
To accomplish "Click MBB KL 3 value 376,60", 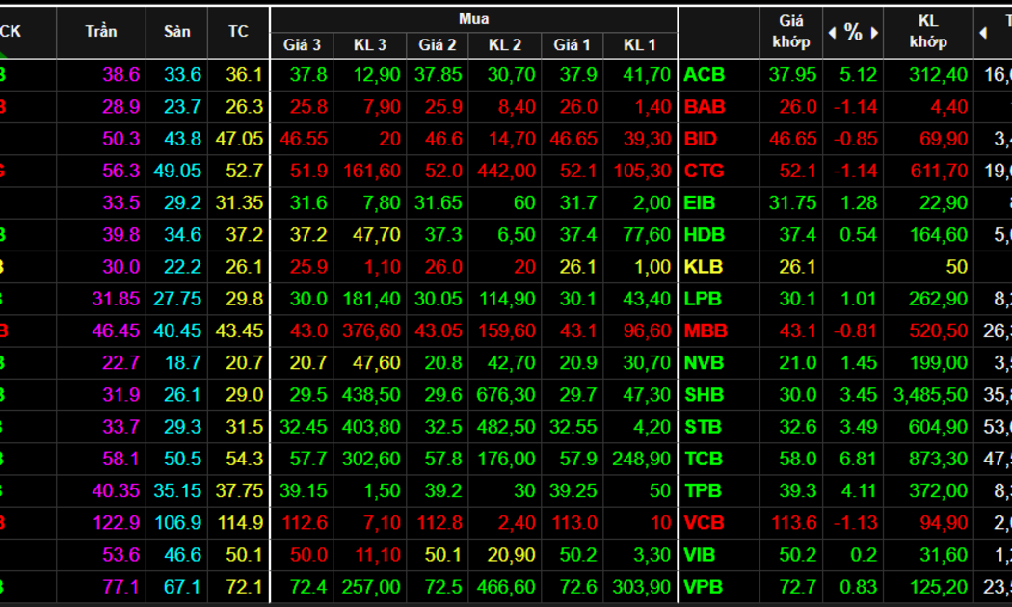I will (x=371, y=330).
